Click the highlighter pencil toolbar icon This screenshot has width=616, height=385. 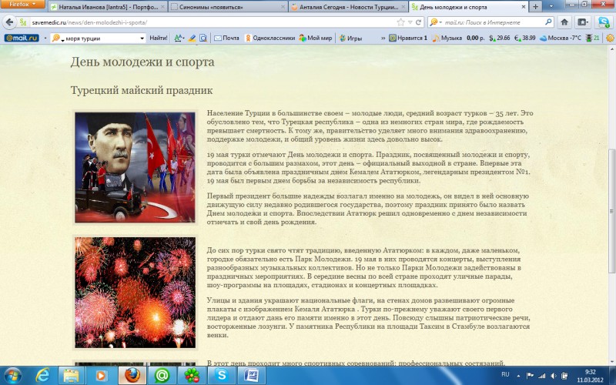pos(192,38)
